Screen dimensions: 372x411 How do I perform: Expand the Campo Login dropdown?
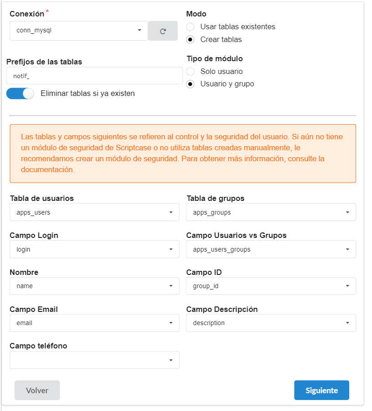[x=94, y=249]
